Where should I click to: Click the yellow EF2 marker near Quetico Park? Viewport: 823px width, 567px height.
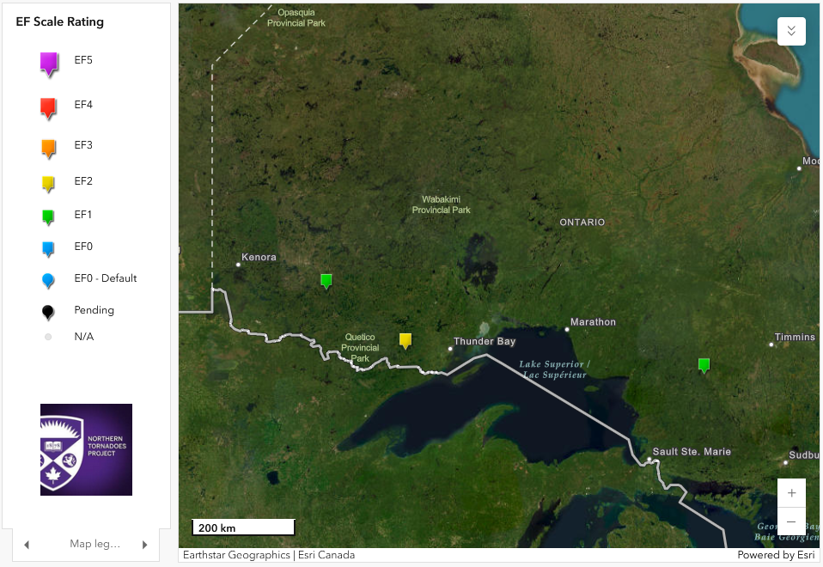pos(405,340)
